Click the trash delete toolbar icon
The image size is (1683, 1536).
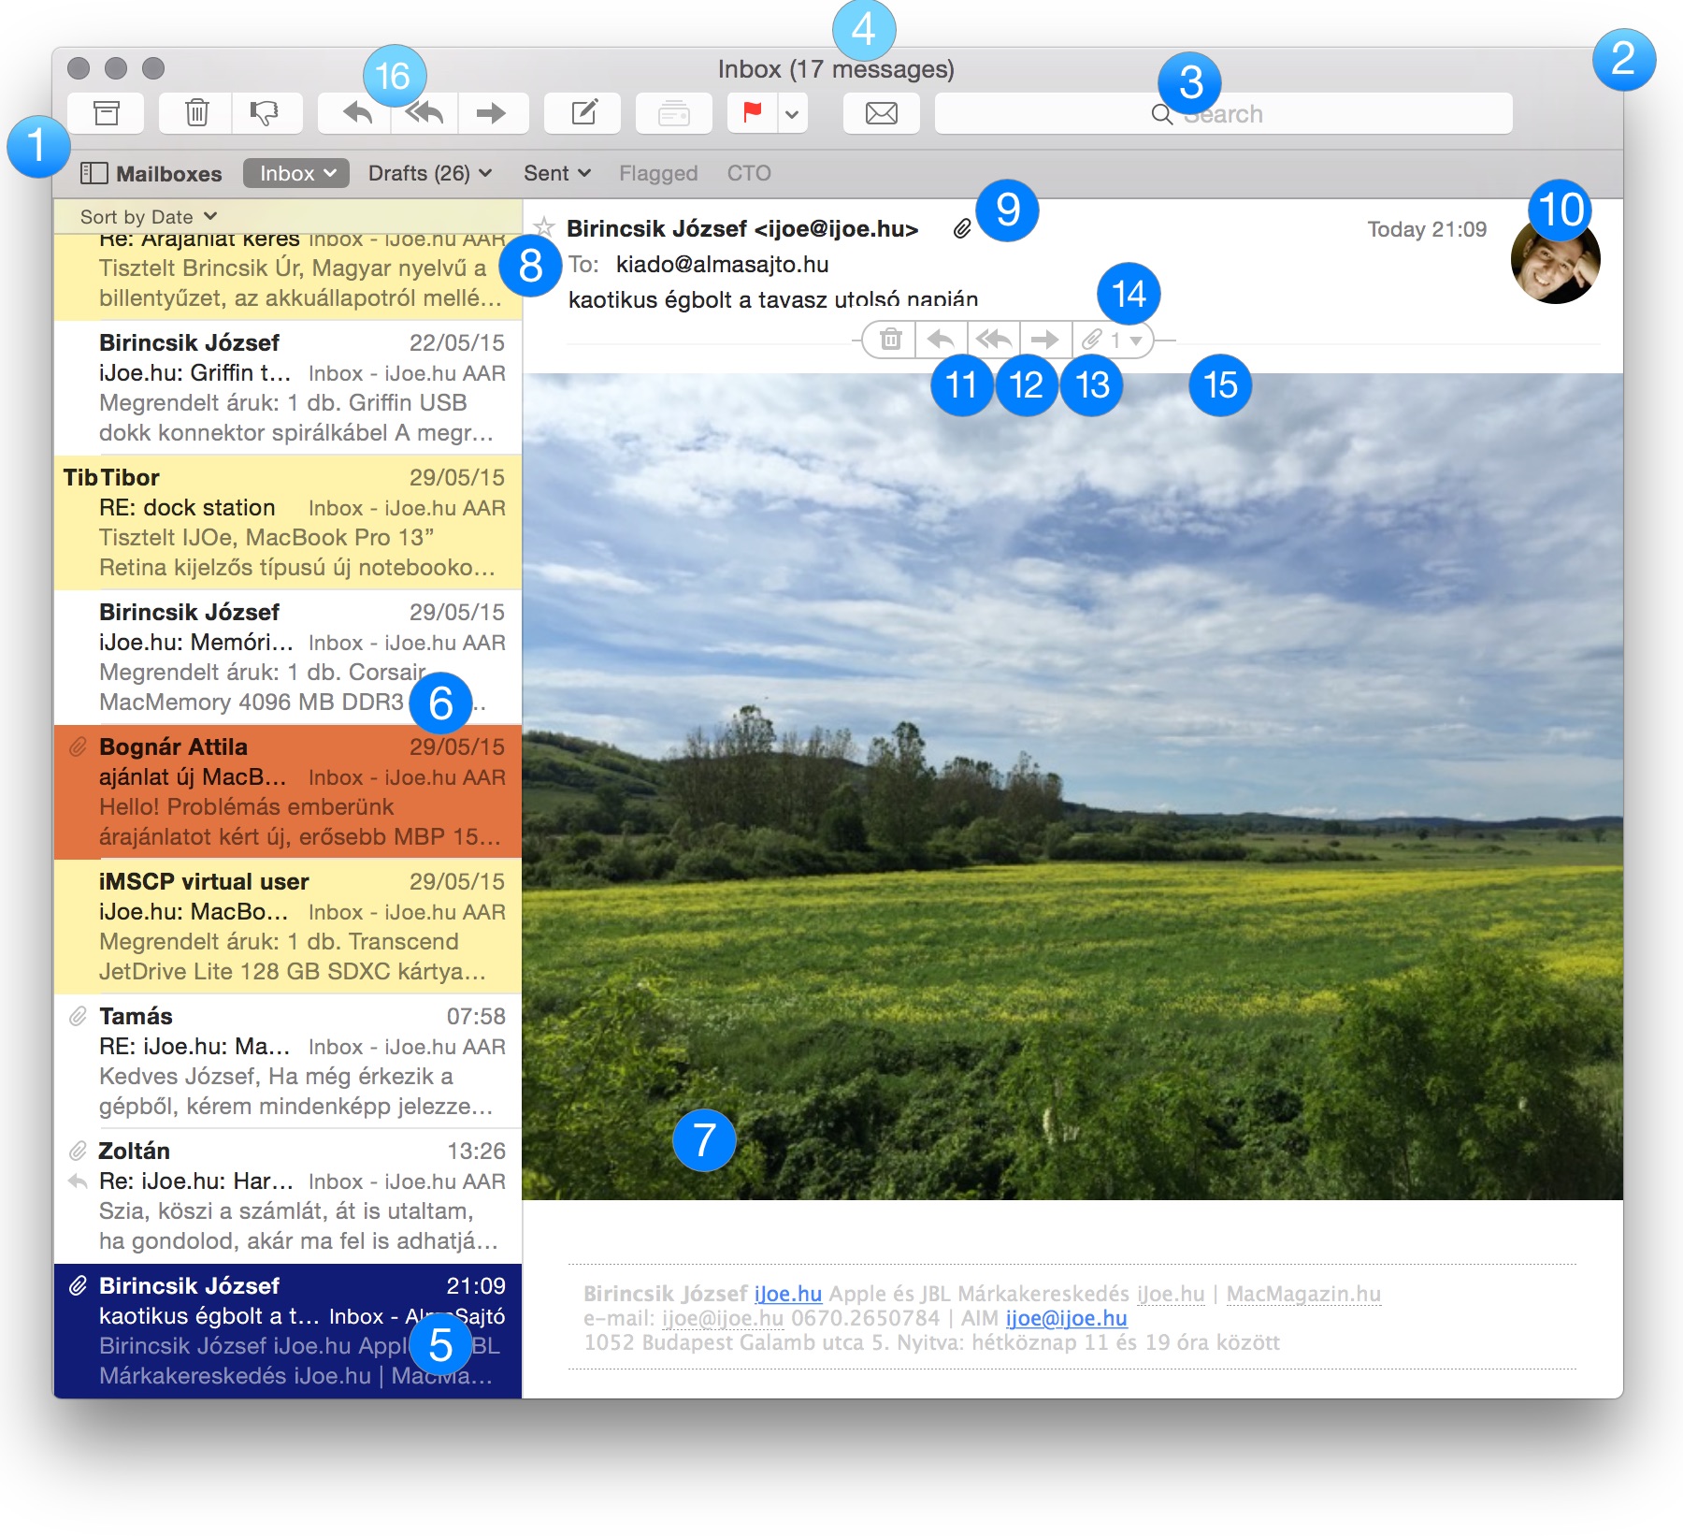pyautogui.click(x=196, y=113)
